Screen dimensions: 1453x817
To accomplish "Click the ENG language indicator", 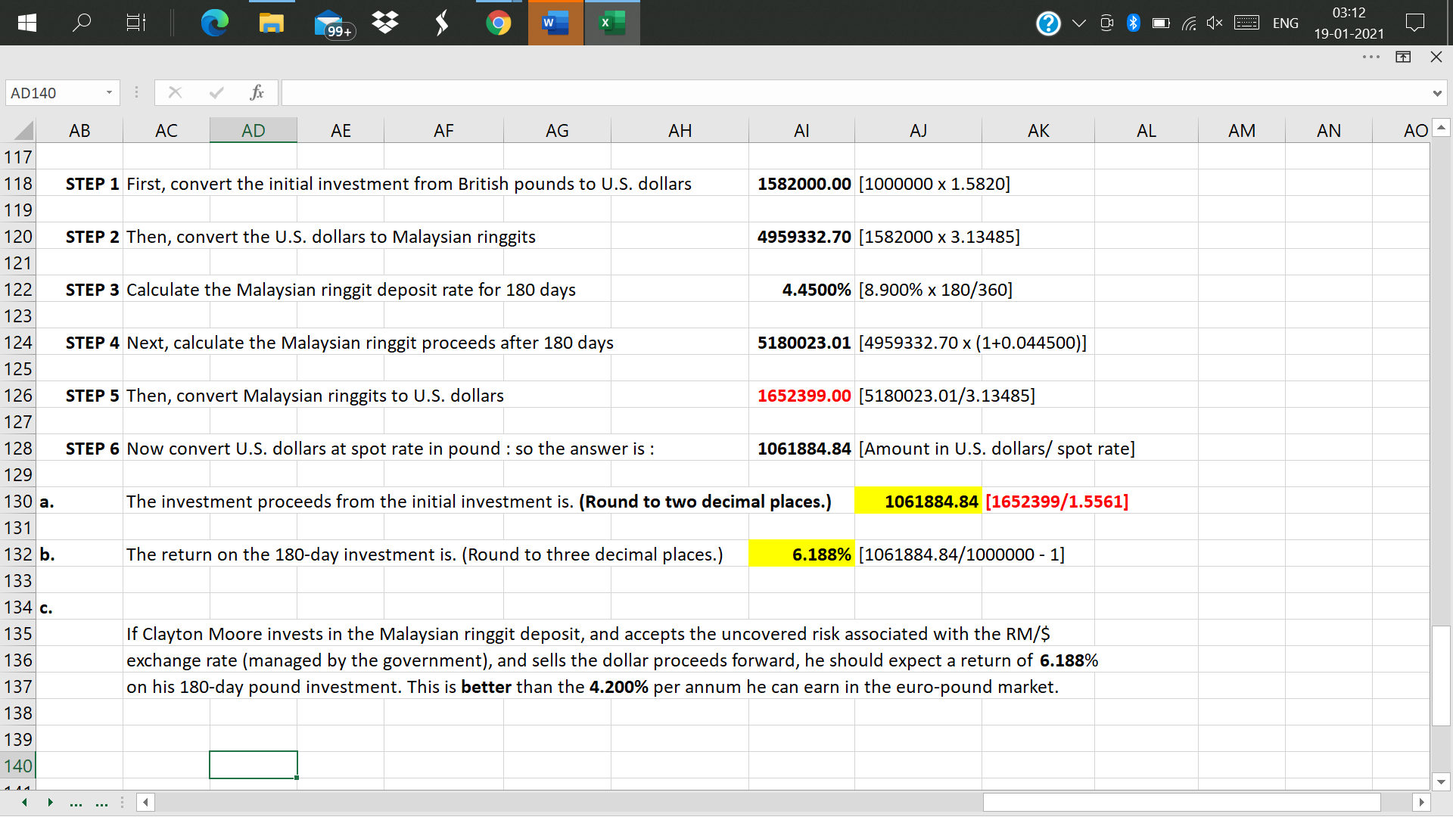I will click(x=1285, y=23).
